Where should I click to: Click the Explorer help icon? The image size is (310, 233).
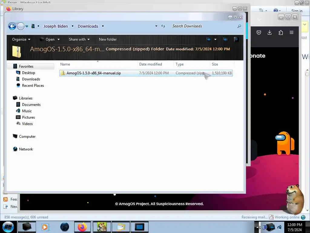(236, 39)
